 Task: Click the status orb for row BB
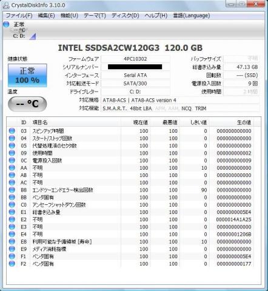click(12, 197)
